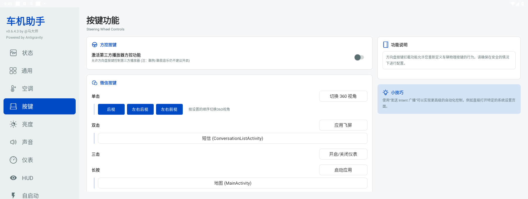Open the 启动应用 long-press action dropdown
The image size is (528, 199).
(343, 170)
